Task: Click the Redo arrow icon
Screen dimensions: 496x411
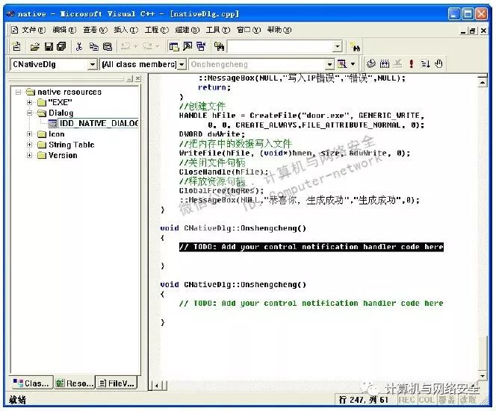Action: (147, 47)
